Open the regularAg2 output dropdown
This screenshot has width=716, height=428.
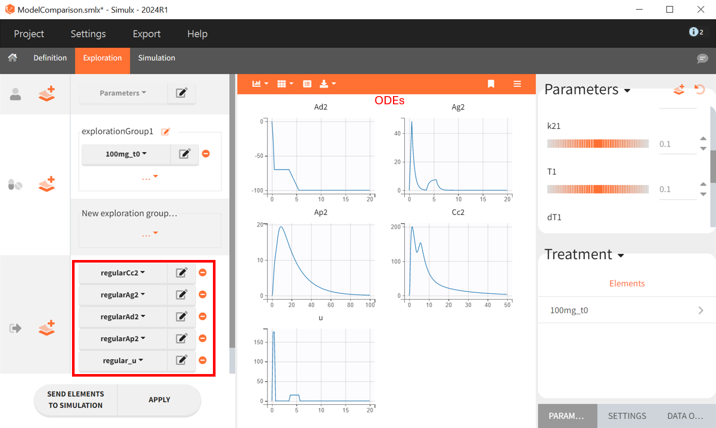[123, 295]
